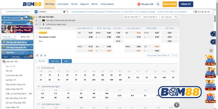This screenshot has height=109, width=218.
Task: Open the Thể Thao nav menu
Action: [x=50, y=4]
